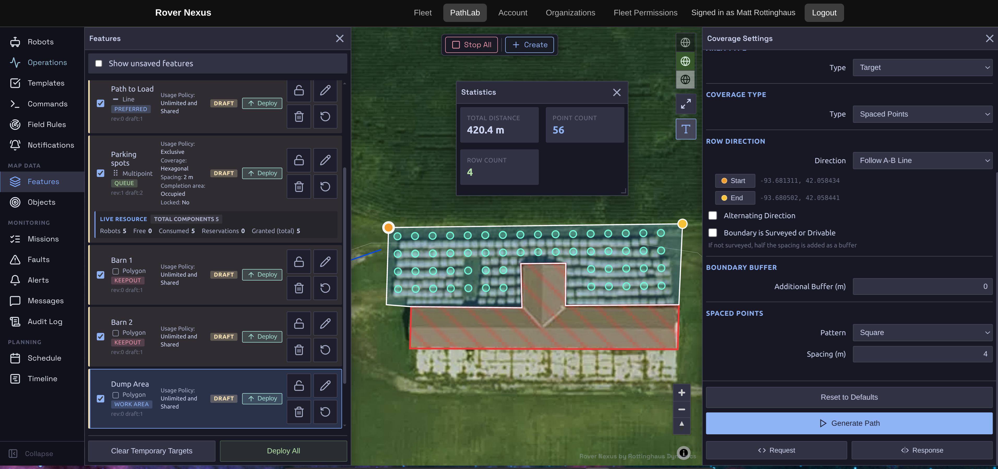Open Fleet Permissions tab
This screenshot has width=998, height=469.
646,13
